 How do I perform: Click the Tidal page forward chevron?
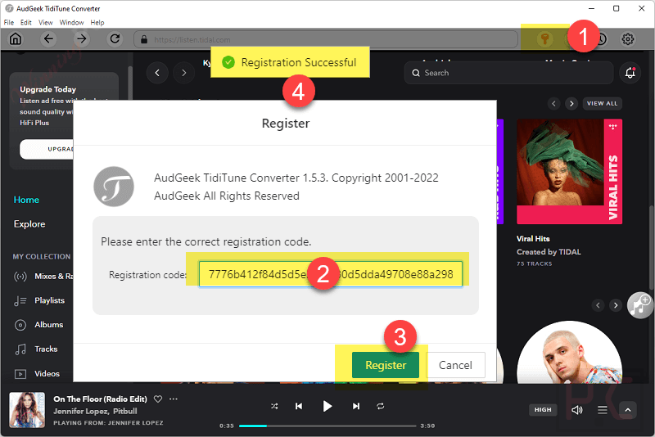pos(183,73)
